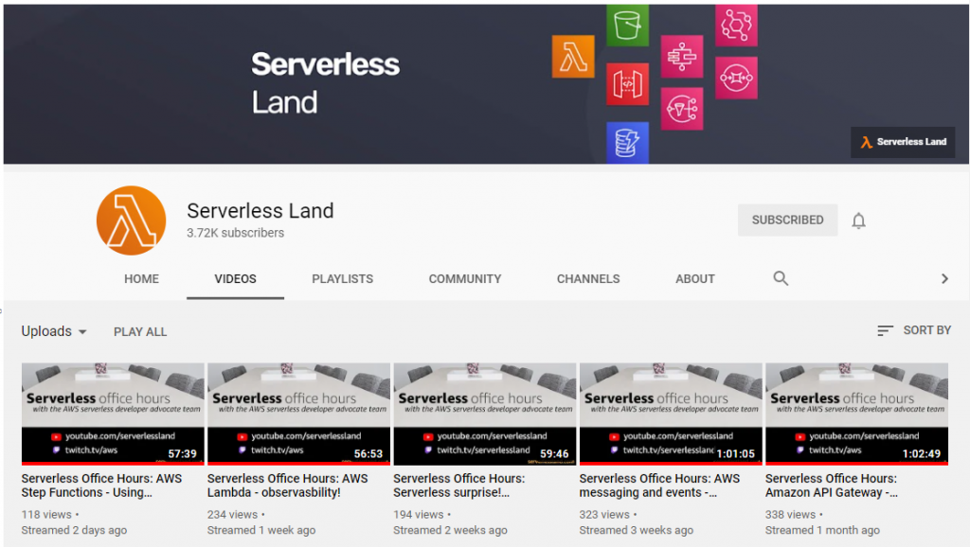Open the Uploads dropdown
This screenshot has height=547, width=970.
(54, 331)
